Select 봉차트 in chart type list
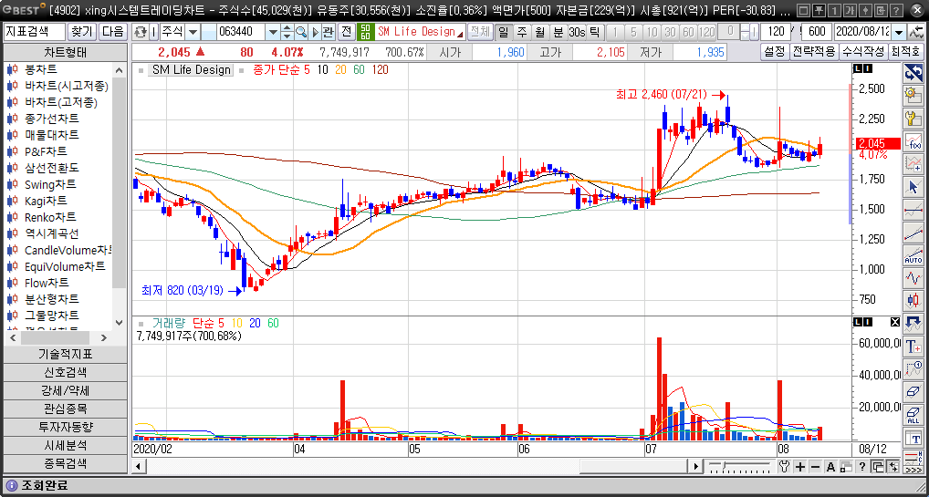Viewport: 929px width, 497px height. [41, 70]
